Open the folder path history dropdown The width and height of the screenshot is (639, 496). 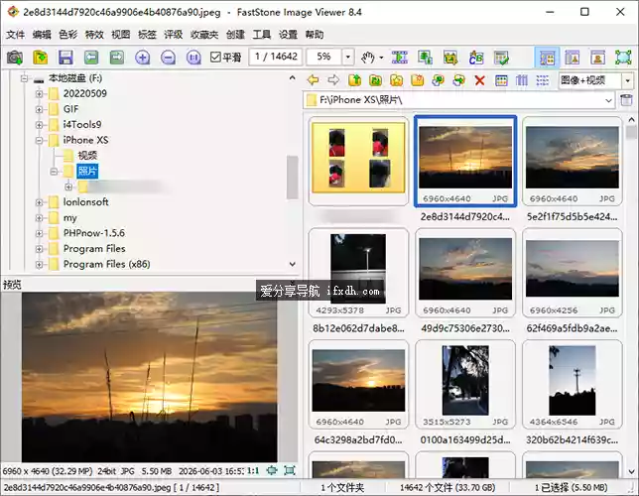coord(609,100)
